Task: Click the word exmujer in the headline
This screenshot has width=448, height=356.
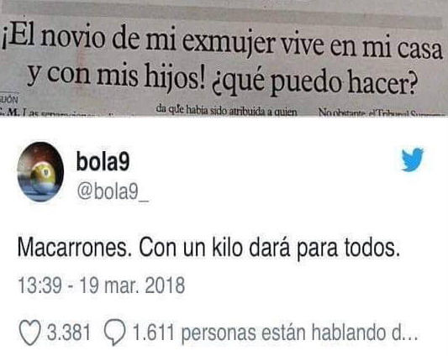Action: (x=229, y=43)
